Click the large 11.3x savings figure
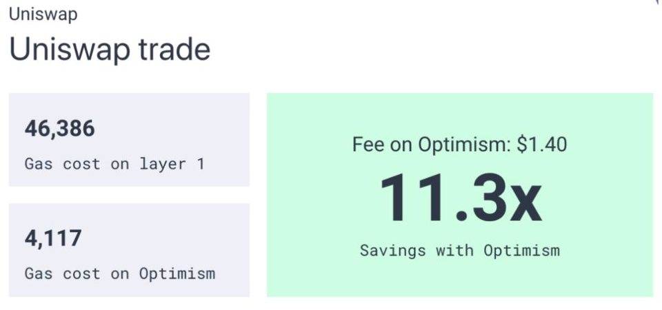 (460, 198)
